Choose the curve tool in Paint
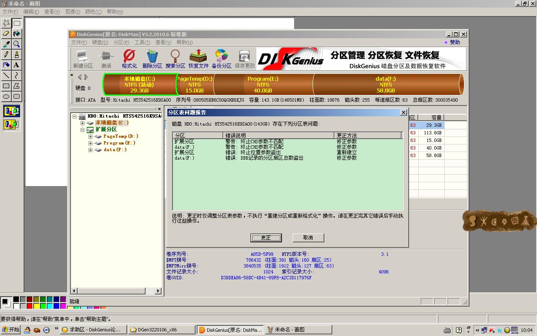Image resolution: width=537 pixels, height=336 pixels. coord(17,76)
